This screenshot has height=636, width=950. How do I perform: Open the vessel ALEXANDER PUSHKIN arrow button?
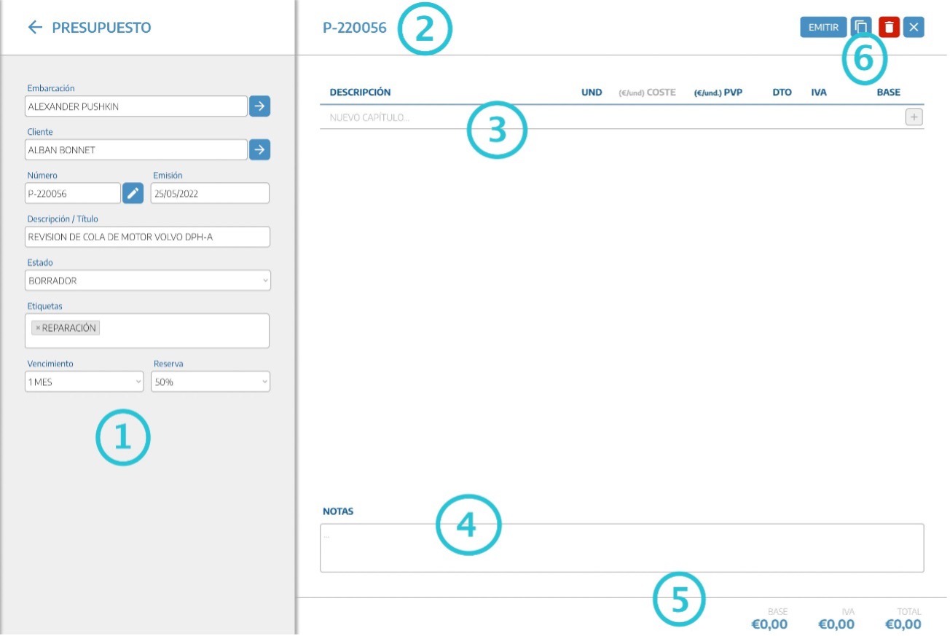coord(259,106)
